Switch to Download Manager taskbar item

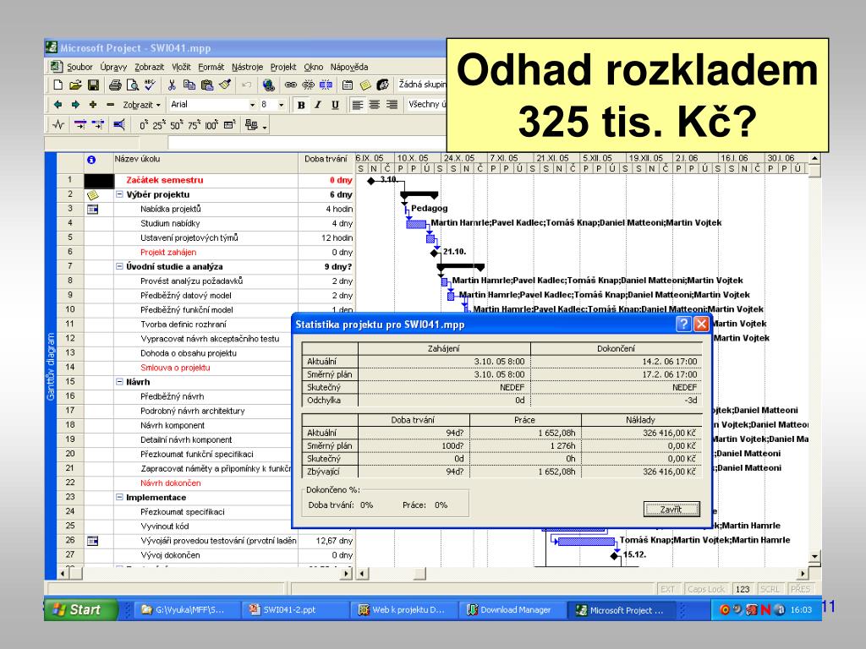pos(510,610)
